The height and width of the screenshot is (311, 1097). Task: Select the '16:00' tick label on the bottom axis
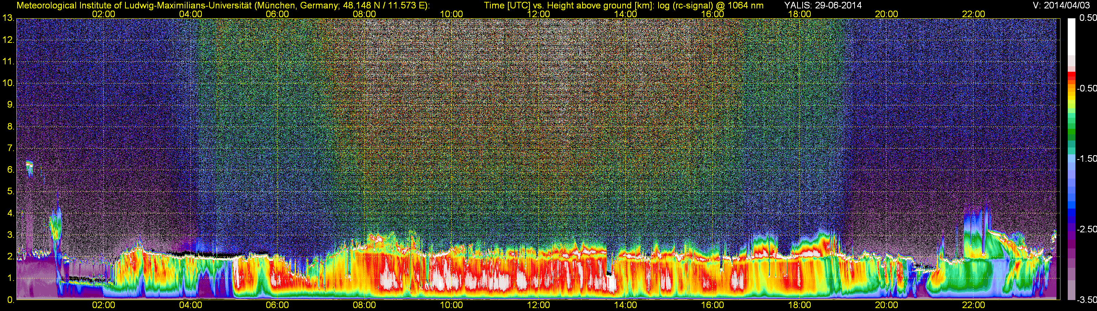point(712,305)
